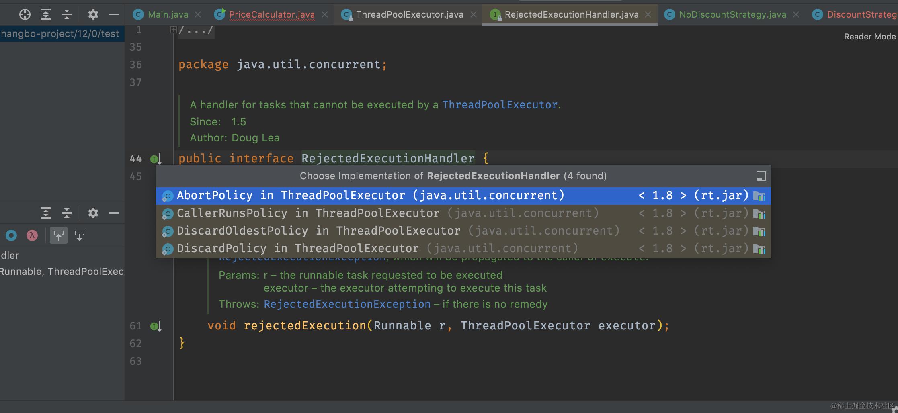Expand all in the project panel toolbar

46,14
